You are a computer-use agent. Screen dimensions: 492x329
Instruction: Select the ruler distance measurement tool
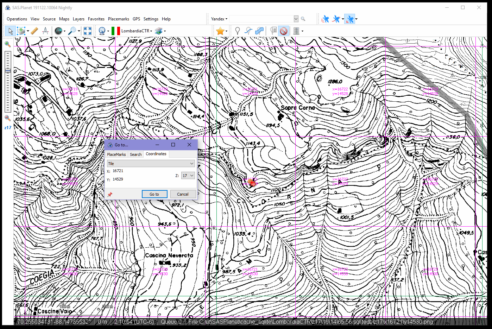(x=34, y=31)
